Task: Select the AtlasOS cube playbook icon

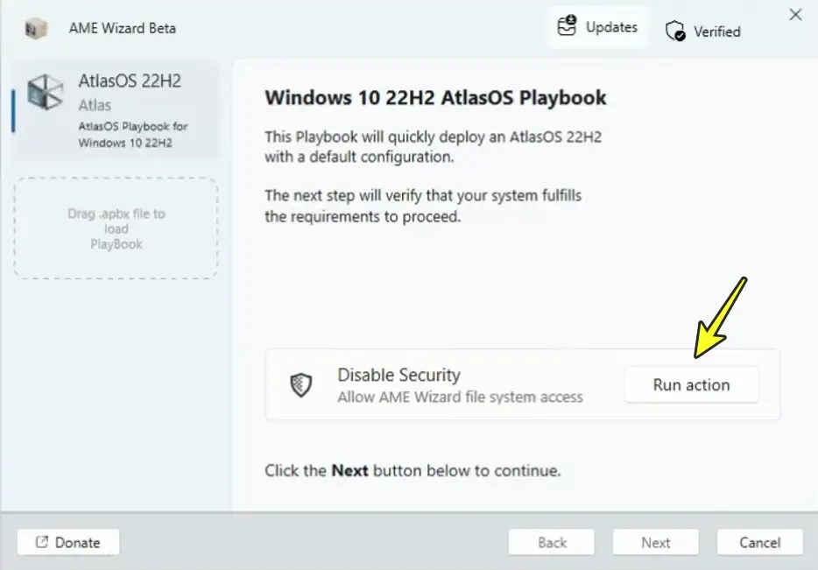Action: 45,93
